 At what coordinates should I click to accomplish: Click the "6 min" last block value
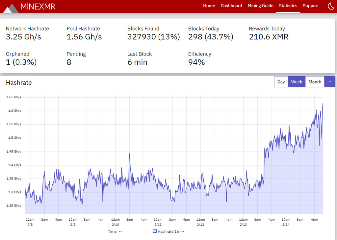pos(137,62)
